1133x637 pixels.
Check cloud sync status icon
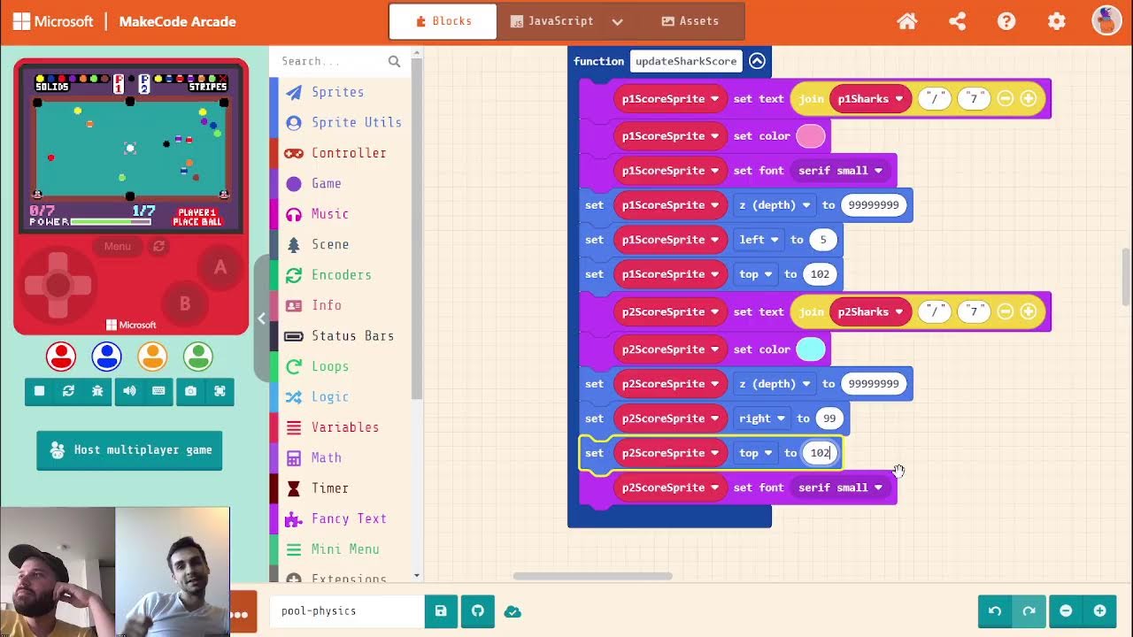coord(512,611)
